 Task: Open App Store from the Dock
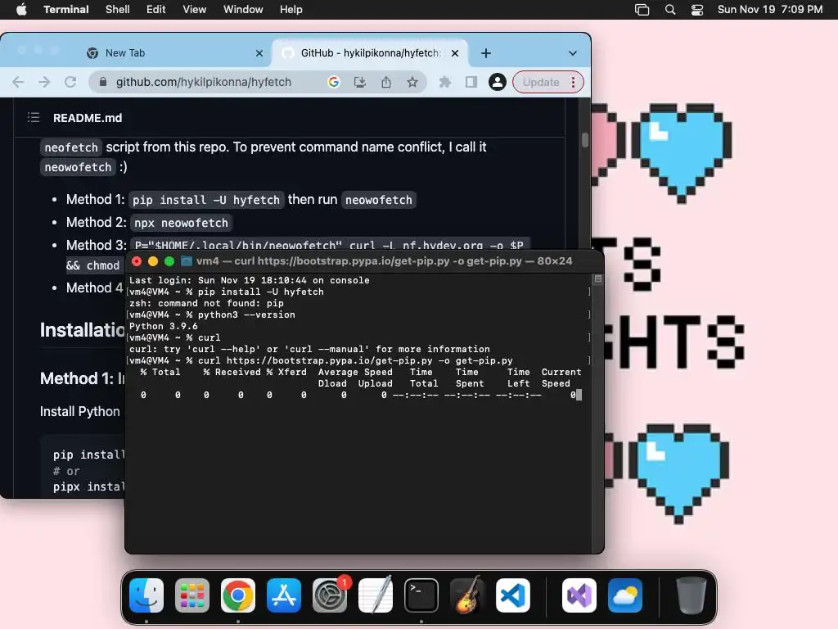(284, 595)
